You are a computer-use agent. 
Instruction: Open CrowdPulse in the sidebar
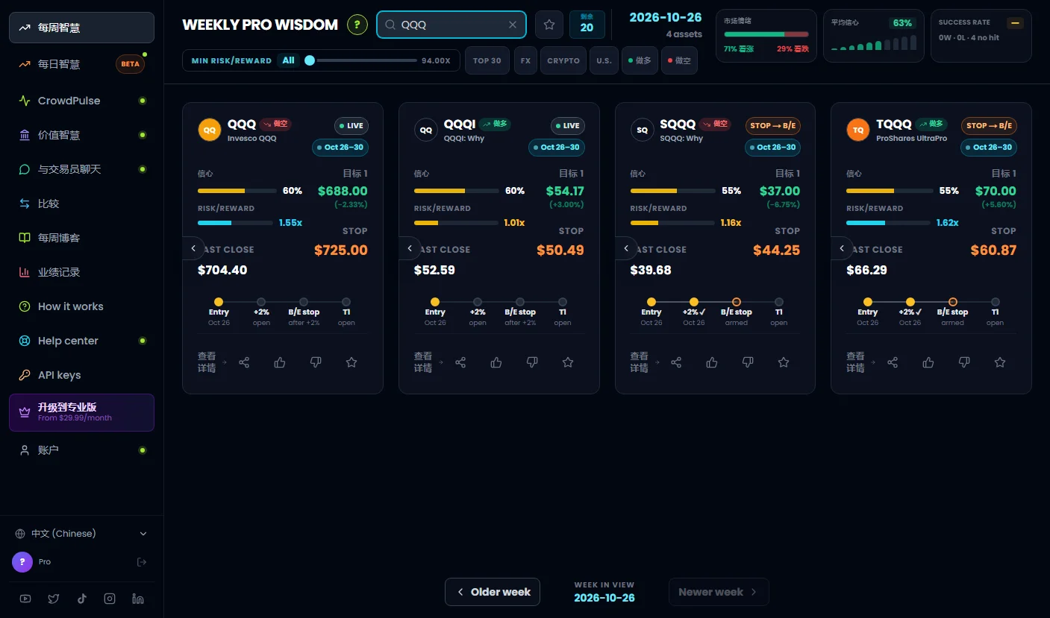81,101
